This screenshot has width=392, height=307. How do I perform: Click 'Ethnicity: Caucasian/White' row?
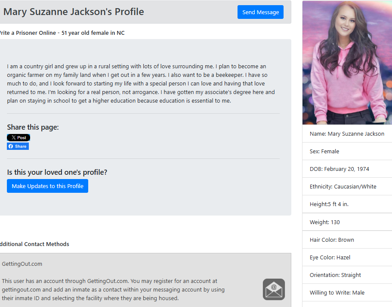click(347, 186)
